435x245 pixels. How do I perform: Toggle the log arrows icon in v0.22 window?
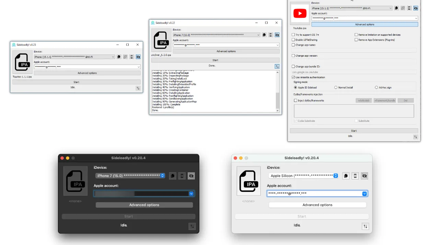coord(277,66)
